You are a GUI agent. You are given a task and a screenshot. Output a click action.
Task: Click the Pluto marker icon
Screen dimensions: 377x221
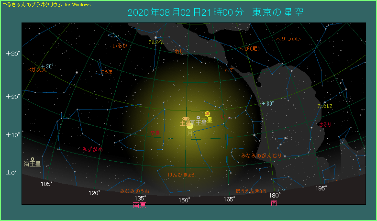198,118
